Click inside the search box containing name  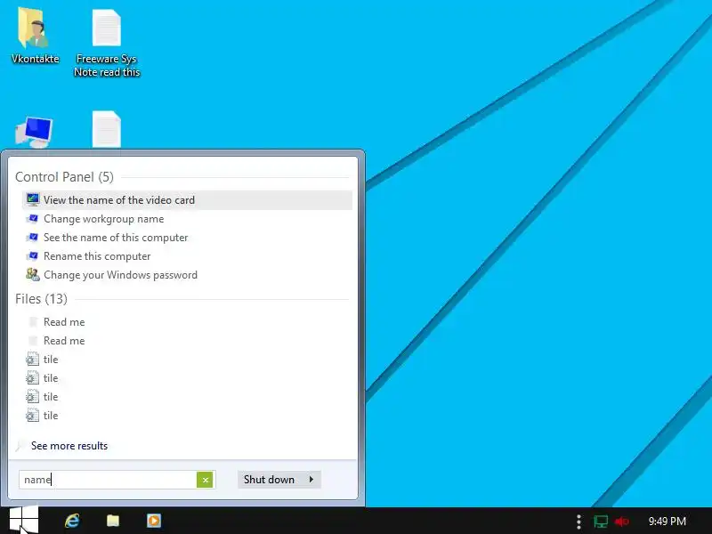tap(108, 480)
